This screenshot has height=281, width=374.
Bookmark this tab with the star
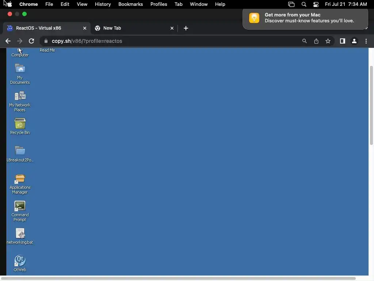pos(328,41)
